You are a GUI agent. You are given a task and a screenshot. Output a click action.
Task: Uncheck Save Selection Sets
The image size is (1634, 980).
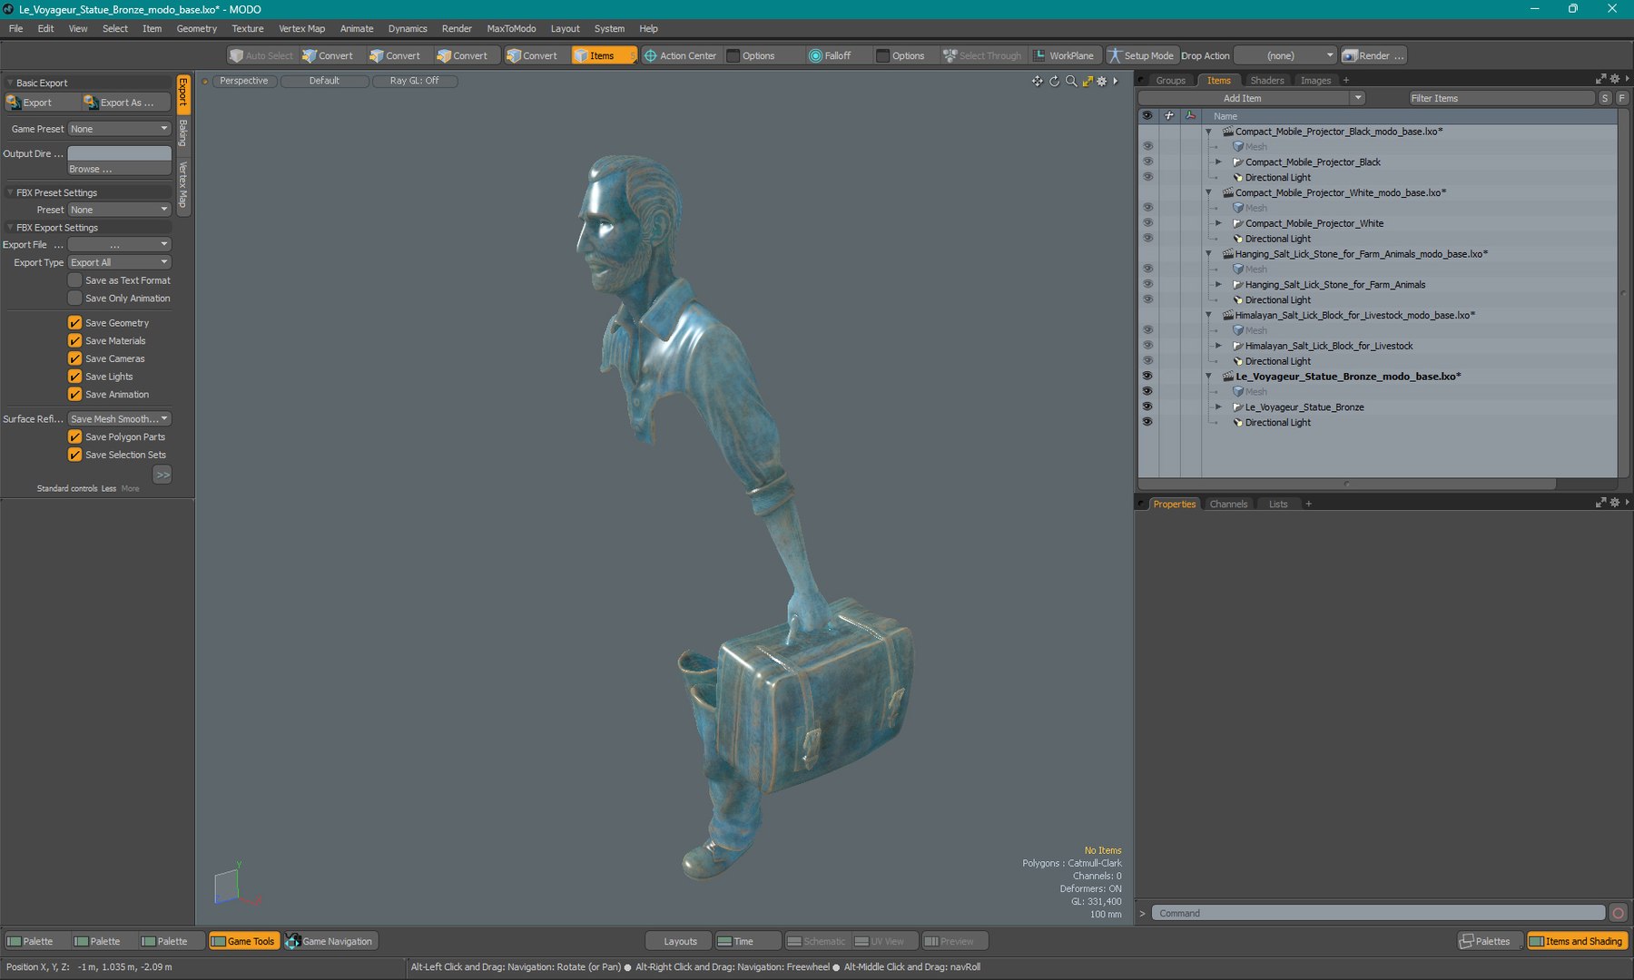[x=75, y=455]
